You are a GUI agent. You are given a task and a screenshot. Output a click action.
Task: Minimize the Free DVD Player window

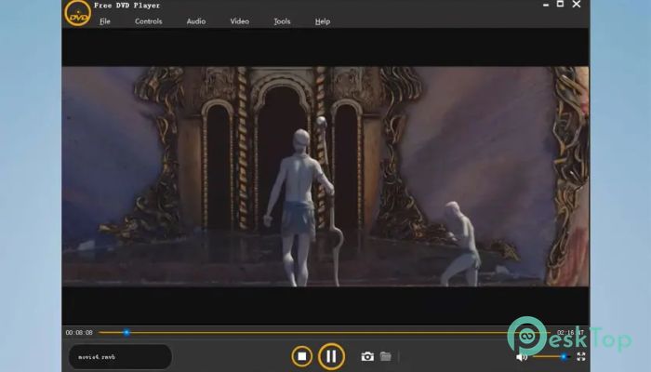[546, 5]
